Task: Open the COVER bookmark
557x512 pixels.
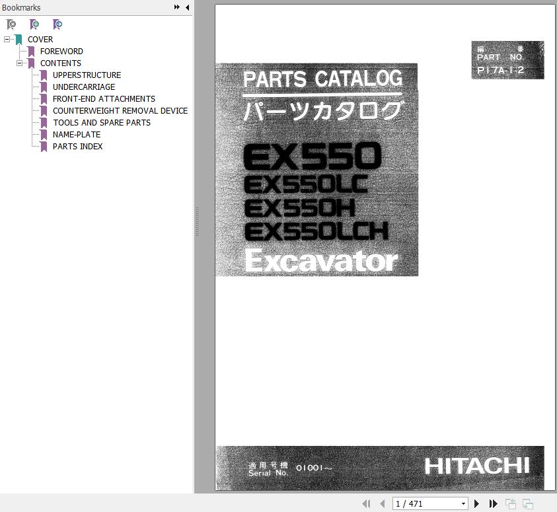Action: point(40,40)
